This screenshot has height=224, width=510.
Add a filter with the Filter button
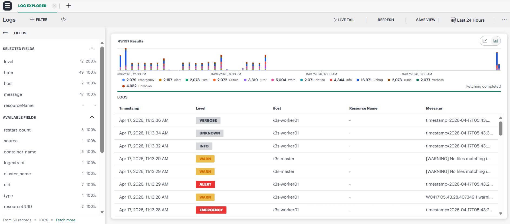point(39,19)
